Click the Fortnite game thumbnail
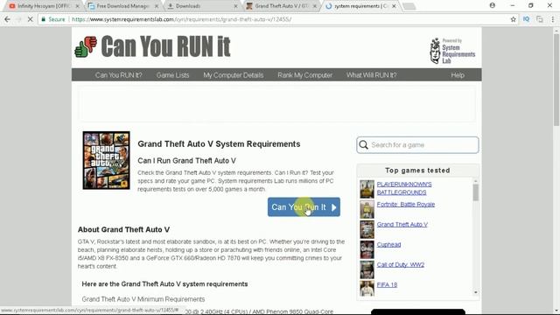 (367, 209)
